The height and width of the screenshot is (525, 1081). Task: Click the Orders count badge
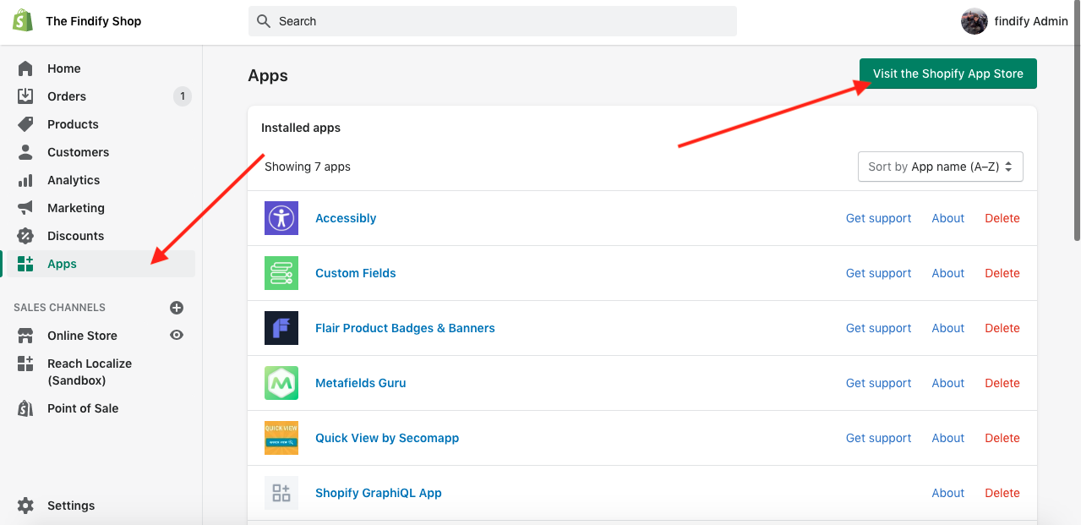click(182, 96)
